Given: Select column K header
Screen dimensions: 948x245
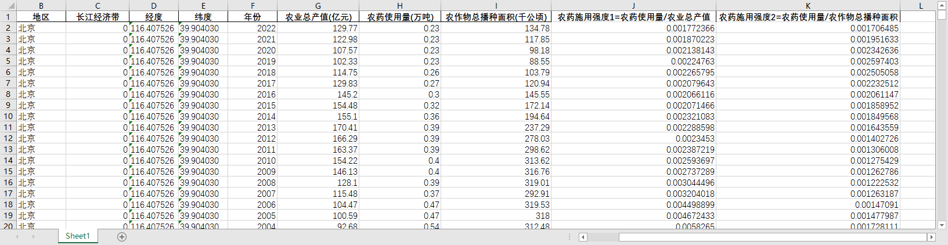Looking at the screenshot, I should point(808,6).
